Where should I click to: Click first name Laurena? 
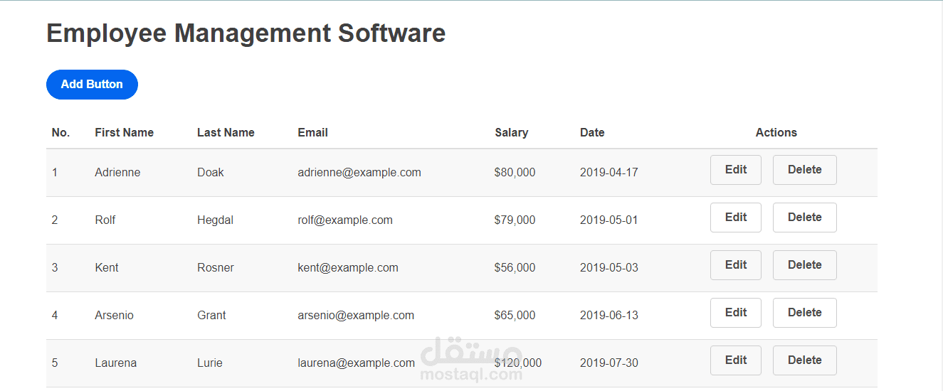tap(116, 363)
